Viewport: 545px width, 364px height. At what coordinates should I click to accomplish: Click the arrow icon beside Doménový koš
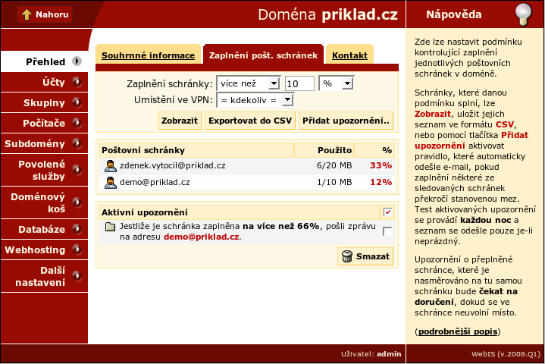(x=77, y=202)
